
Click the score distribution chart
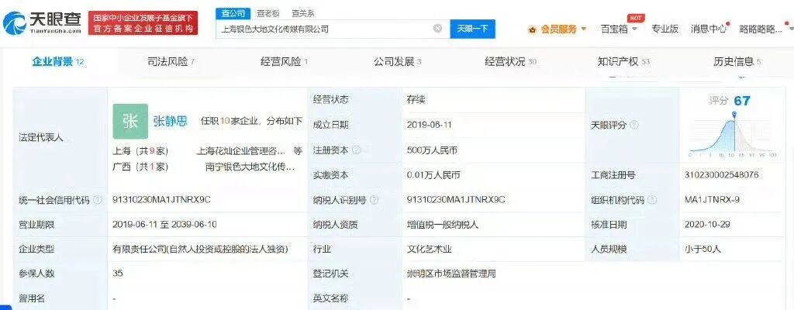(x=732, y=135)
